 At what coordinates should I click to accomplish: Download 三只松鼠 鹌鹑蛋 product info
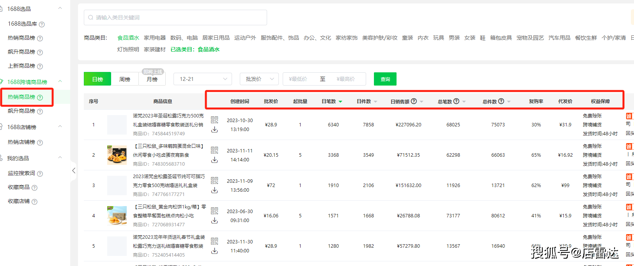pyautogui.click(x=214, y=160)
